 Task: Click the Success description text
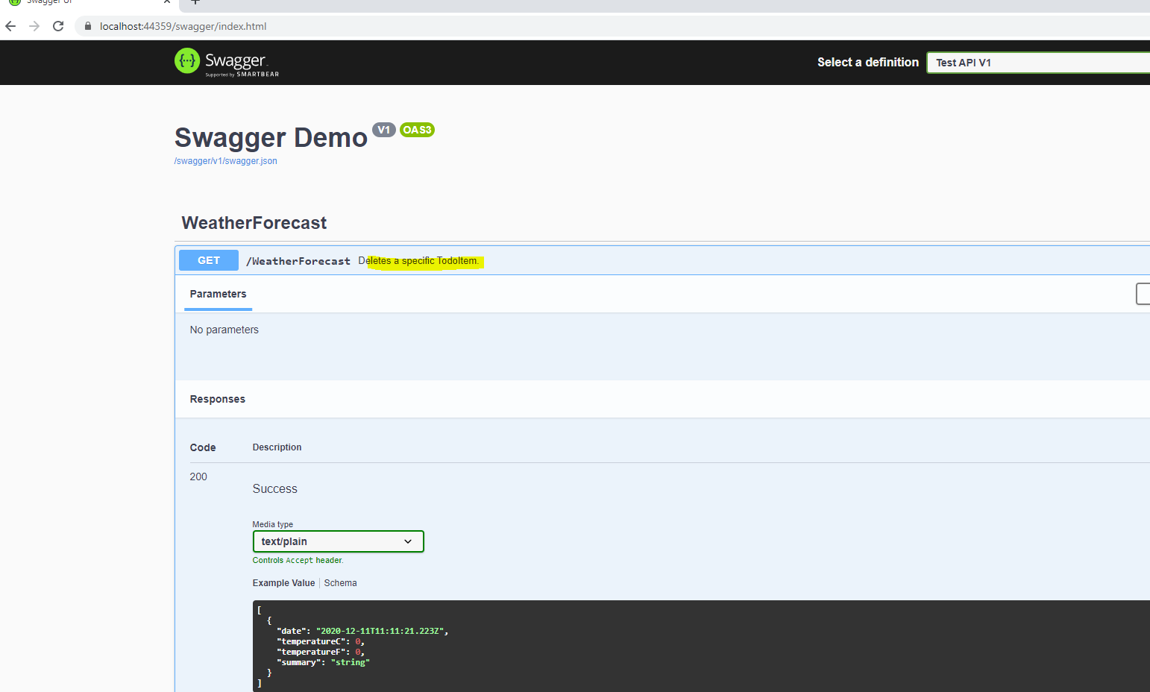[x=274, y=489]
